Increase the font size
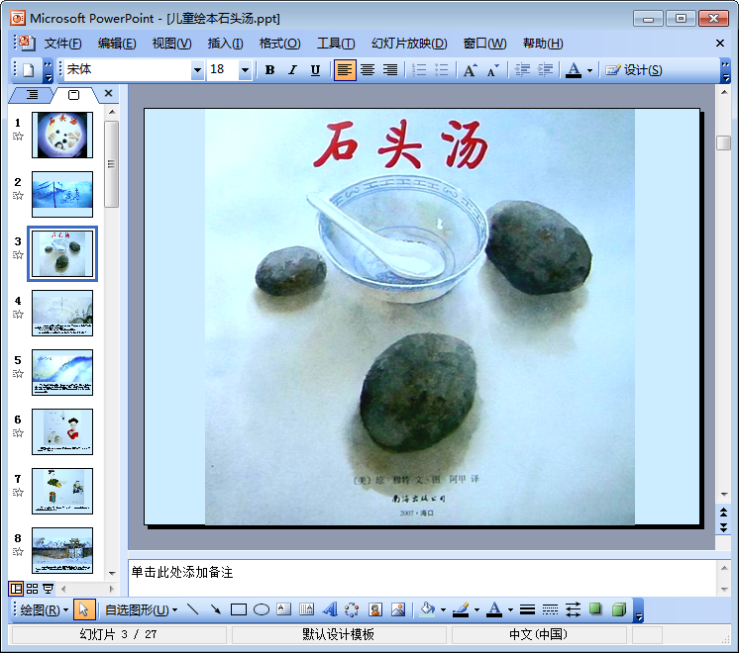Image resolution: width=739 pixels, height=653 pixels. (x=470, y=70)
